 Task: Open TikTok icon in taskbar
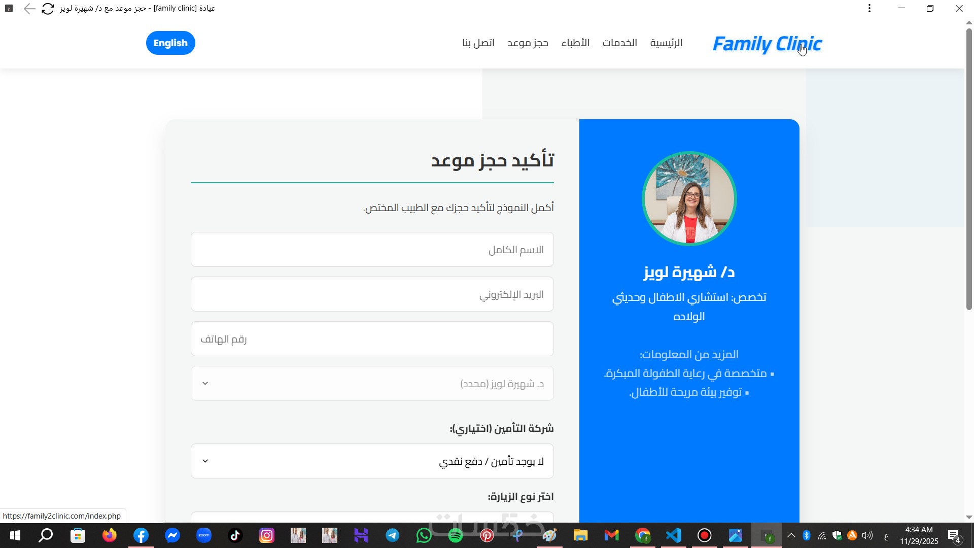235,535
